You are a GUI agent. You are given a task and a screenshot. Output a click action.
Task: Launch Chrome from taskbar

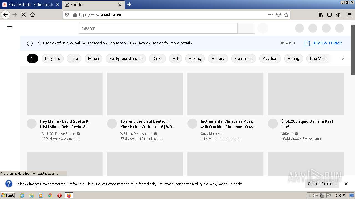(50, 195)
